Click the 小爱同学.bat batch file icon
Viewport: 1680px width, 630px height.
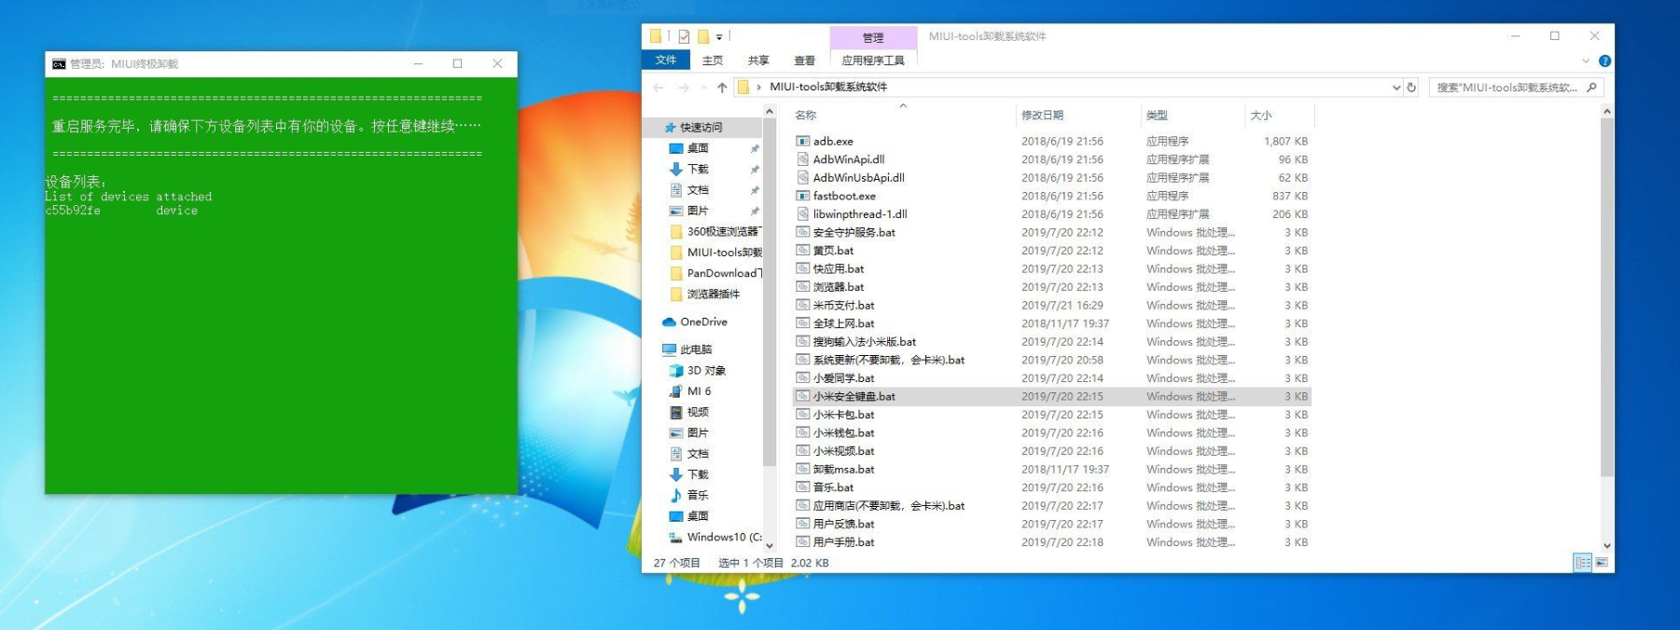802,378
